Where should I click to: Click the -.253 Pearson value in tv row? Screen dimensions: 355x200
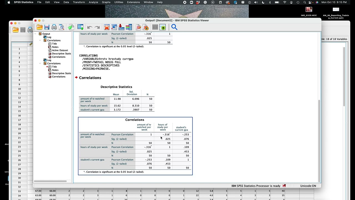coord(186,134)
